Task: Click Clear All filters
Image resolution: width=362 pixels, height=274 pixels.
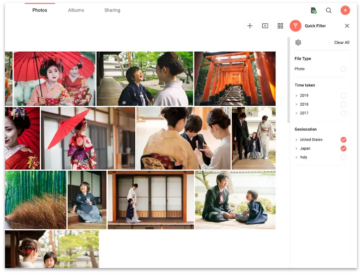Action: point(342,42)
